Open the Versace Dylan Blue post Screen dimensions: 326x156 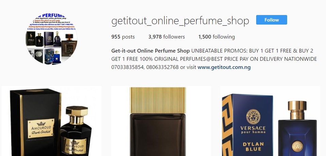270,121
